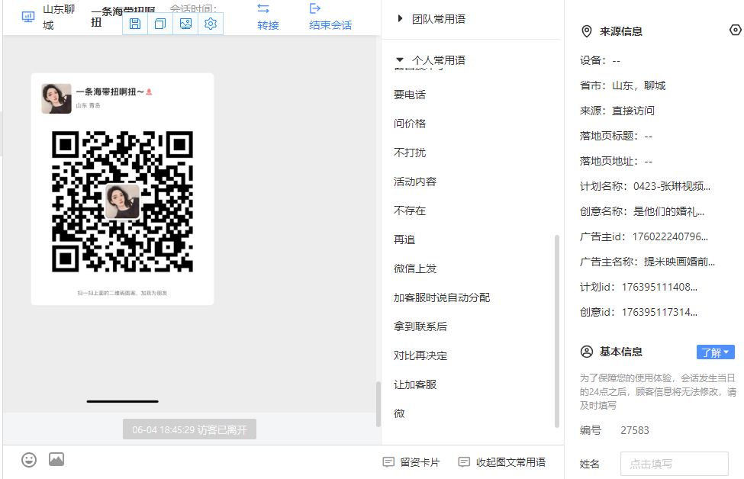744x479 pixels.
Task: Open the emoji picker icon
Action: click(29, 460)
